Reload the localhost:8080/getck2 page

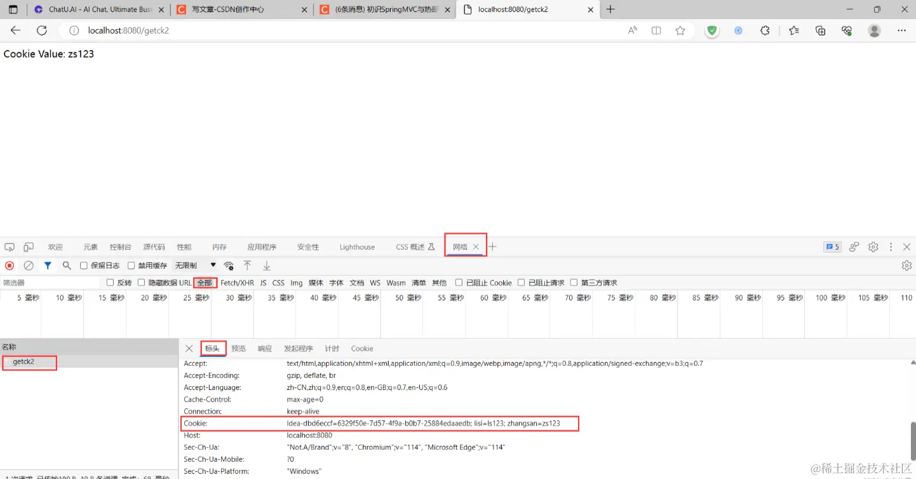click(x=42, y=30)
